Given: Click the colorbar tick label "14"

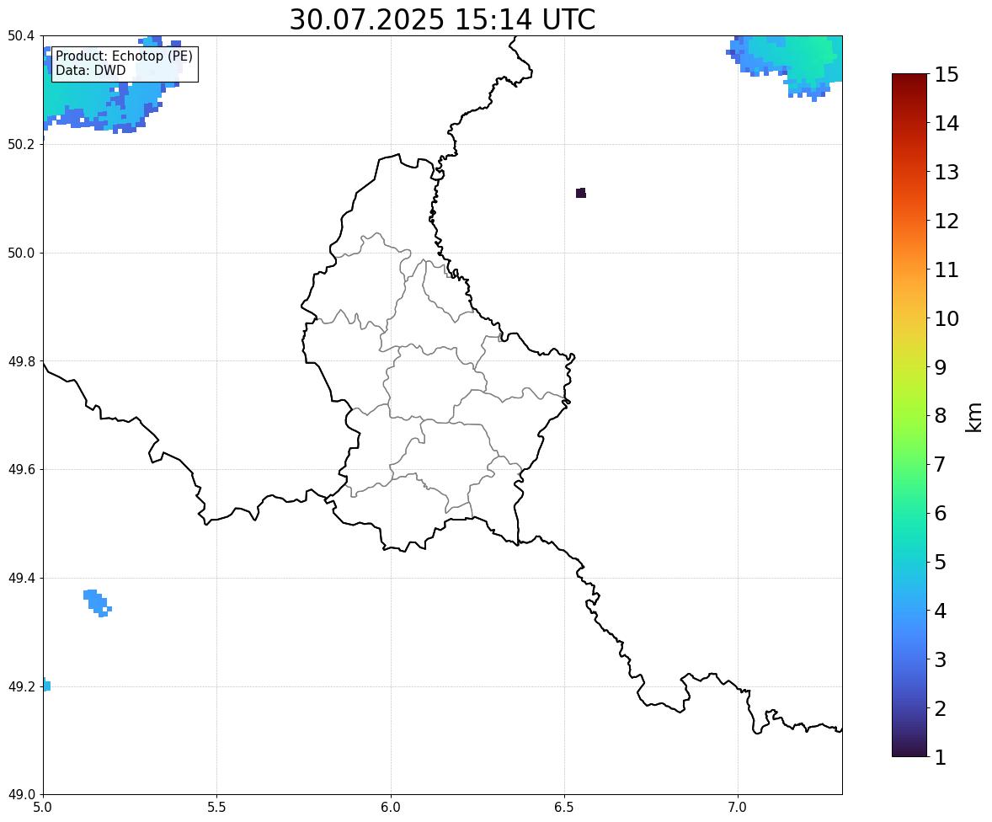Looking at the screenshot, I should click(947, 124).
